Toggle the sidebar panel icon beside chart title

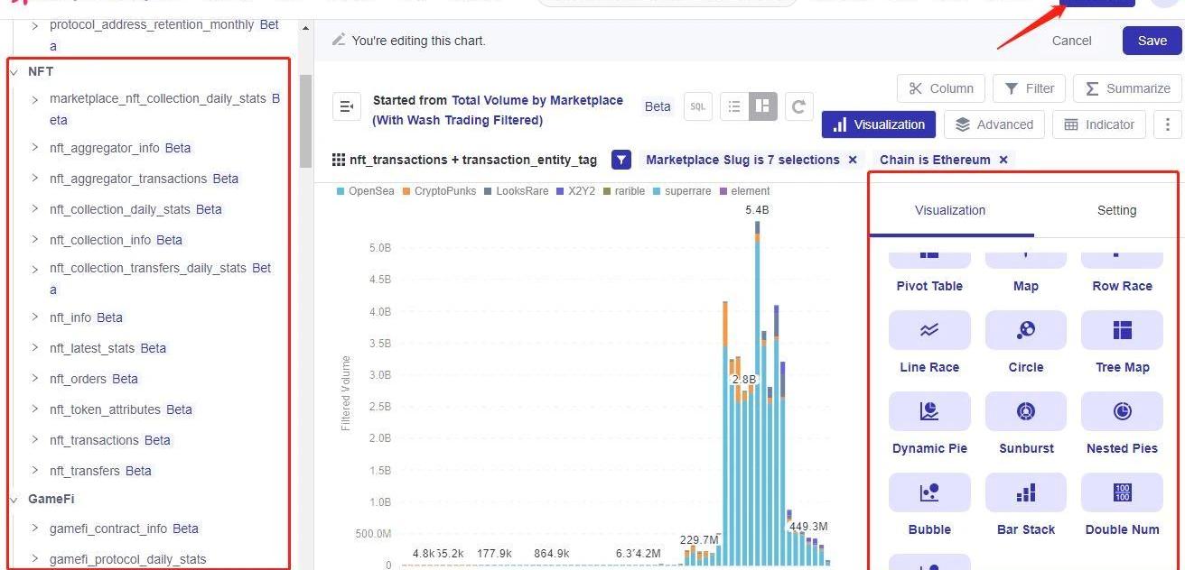347,106
